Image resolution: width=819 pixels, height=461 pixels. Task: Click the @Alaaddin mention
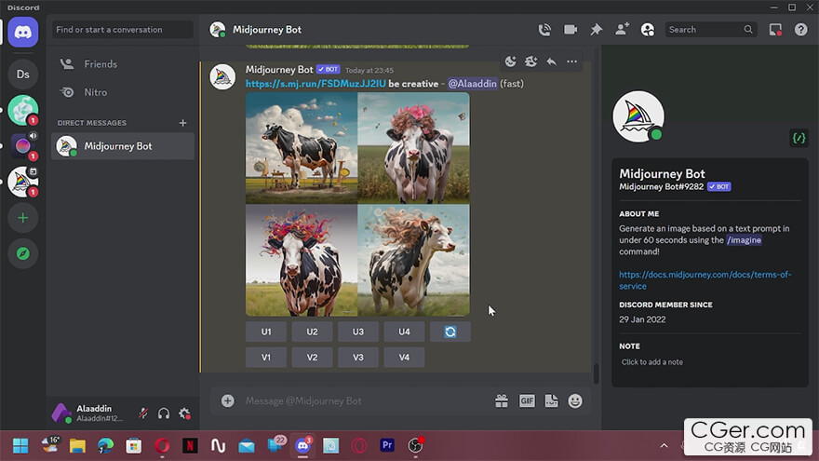pos(472,84)
